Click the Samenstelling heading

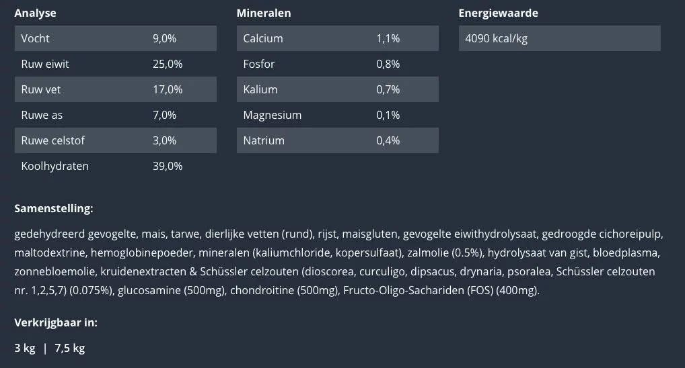click(x=53, y=209)
